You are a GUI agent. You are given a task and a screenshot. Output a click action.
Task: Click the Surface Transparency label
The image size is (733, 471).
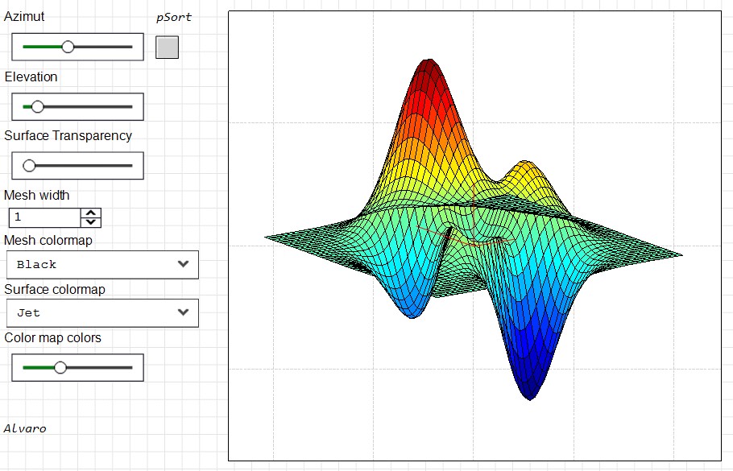pos(68,135)
